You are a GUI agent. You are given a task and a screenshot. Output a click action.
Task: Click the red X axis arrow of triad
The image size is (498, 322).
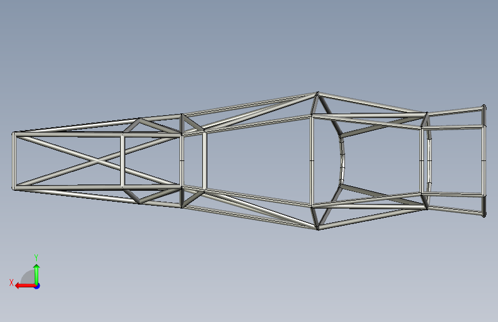pyautogui.click(x=25, y=286)
